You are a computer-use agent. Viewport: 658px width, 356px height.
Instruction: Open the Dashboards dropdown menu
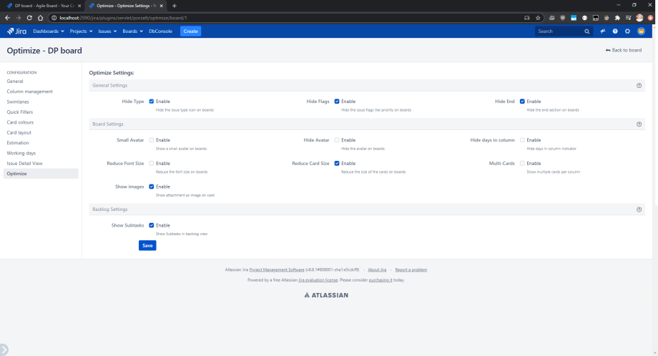pos(49,31)
